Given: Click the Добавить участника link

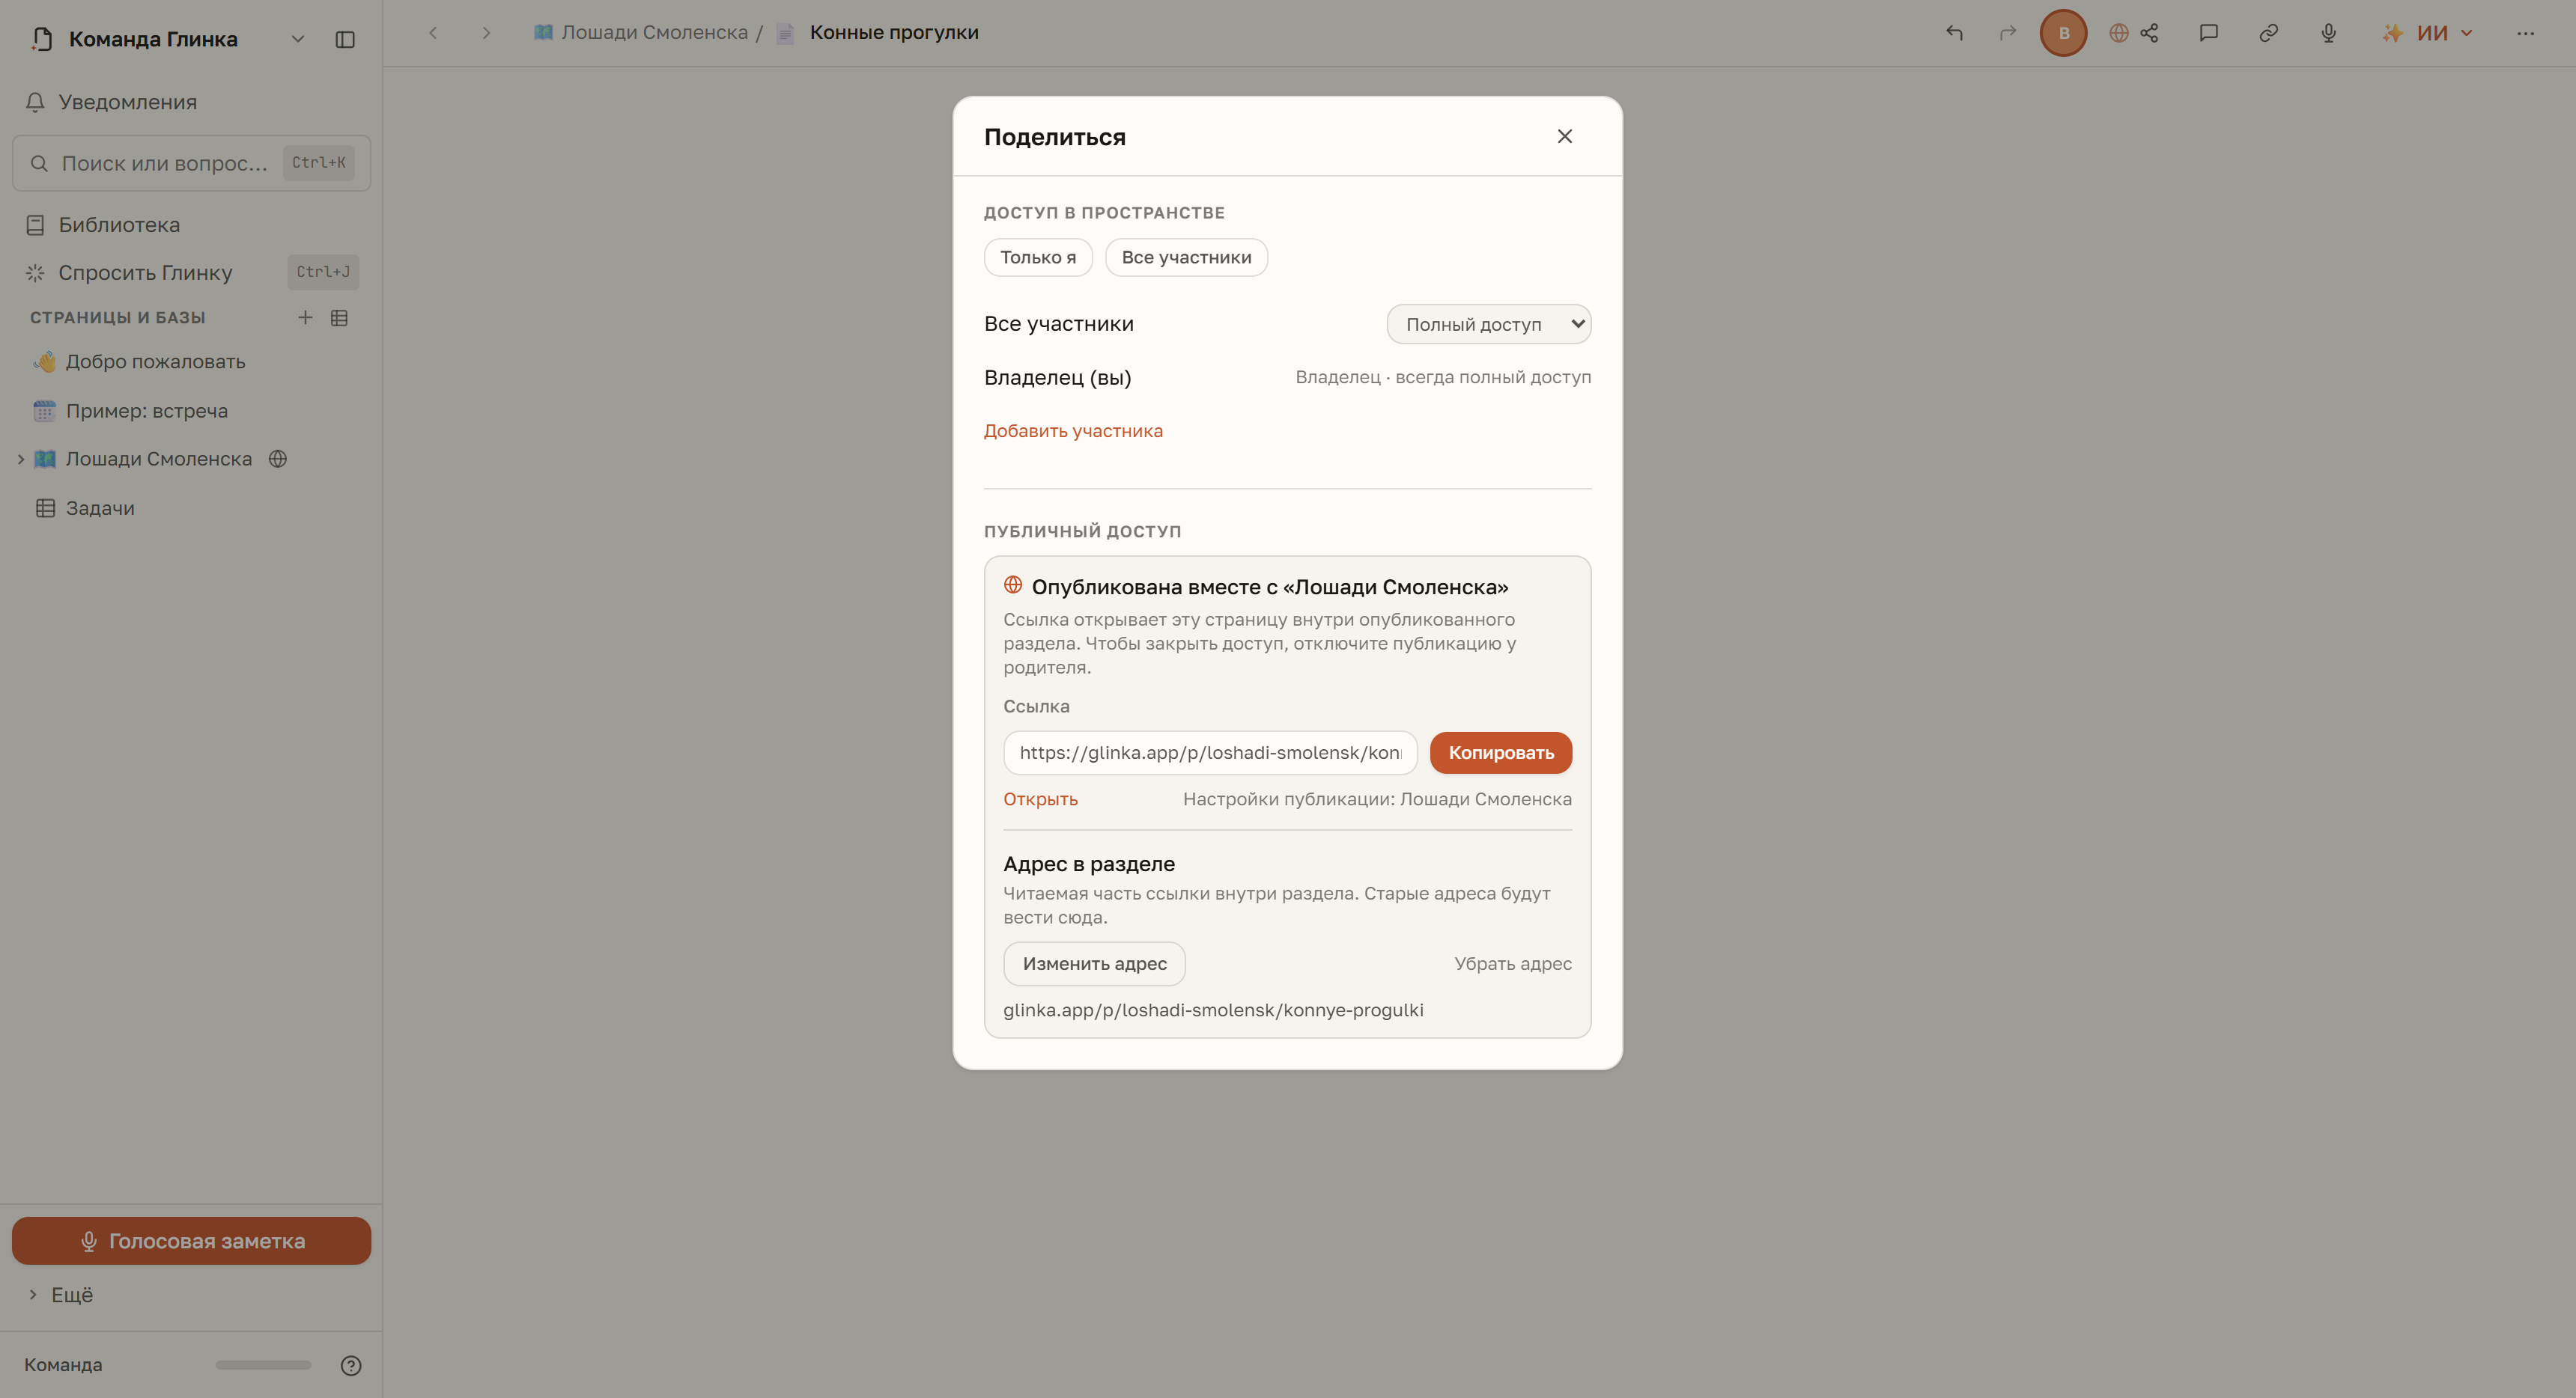Looking at the screenshot, I should pos(1073,430).
